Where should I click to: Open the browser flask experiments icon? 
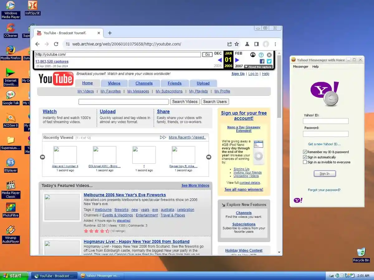[x=247, y=44]
